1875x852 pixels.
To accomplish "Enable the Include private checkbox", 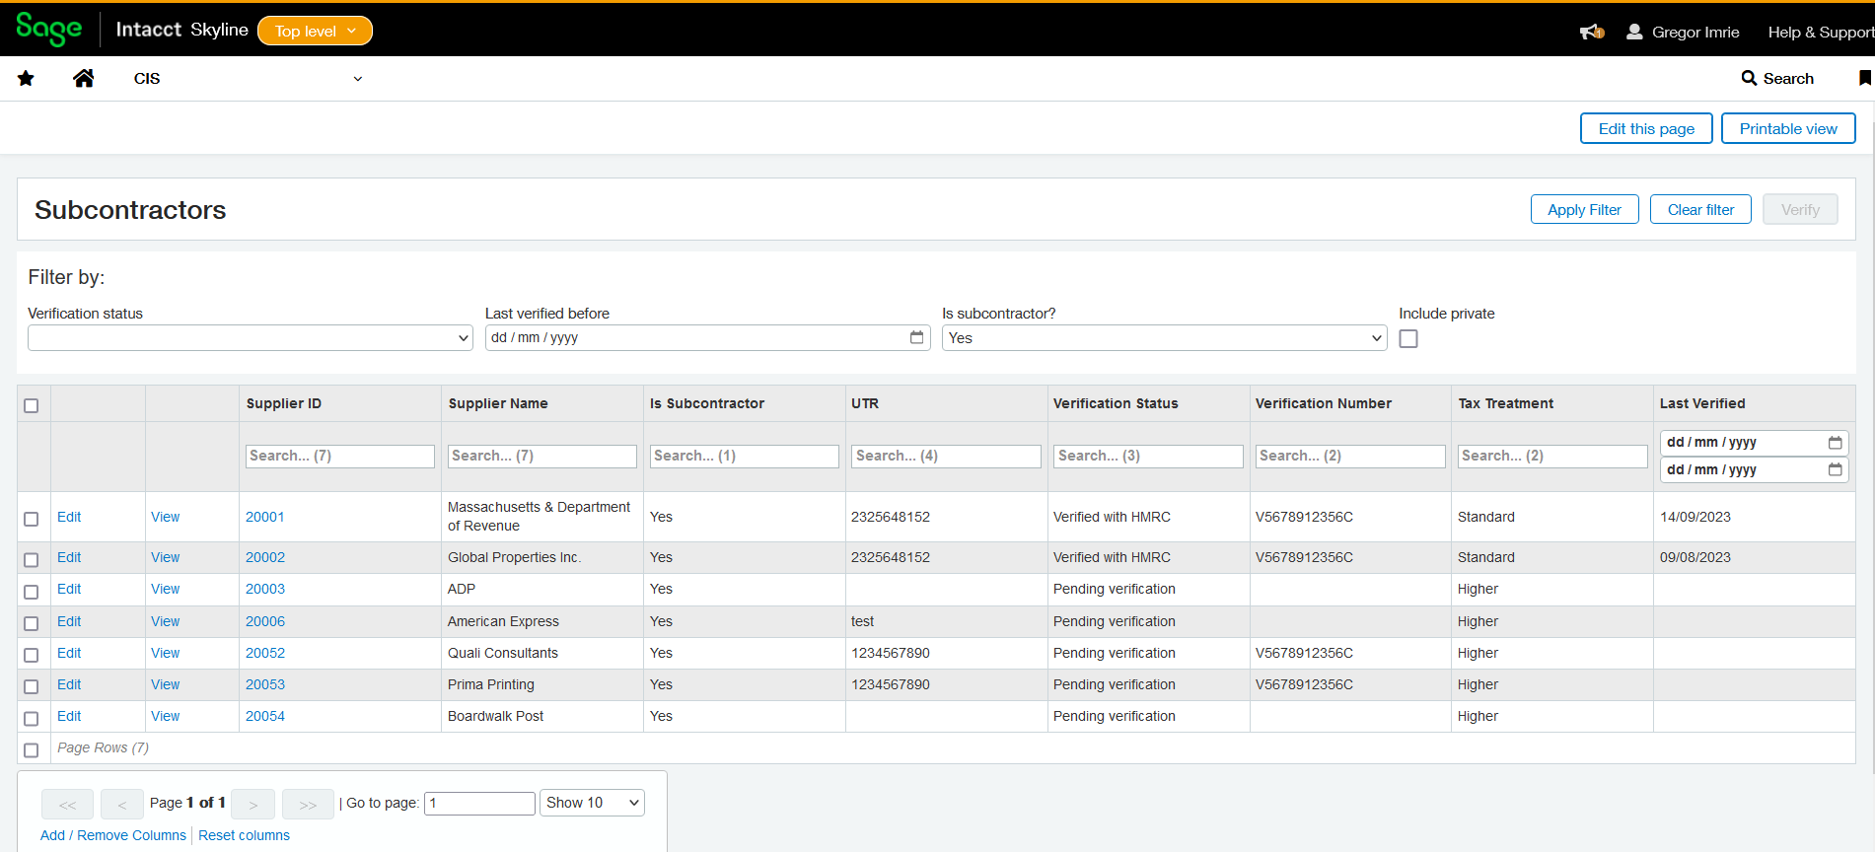I will pyautogui.click(x=1408, y=339).
